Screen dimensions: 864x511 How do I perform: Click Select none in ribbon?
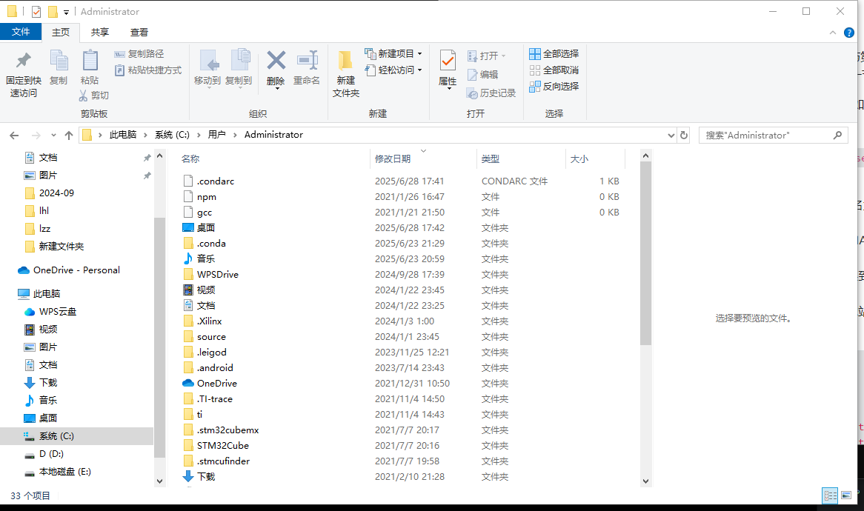point(554,70)
